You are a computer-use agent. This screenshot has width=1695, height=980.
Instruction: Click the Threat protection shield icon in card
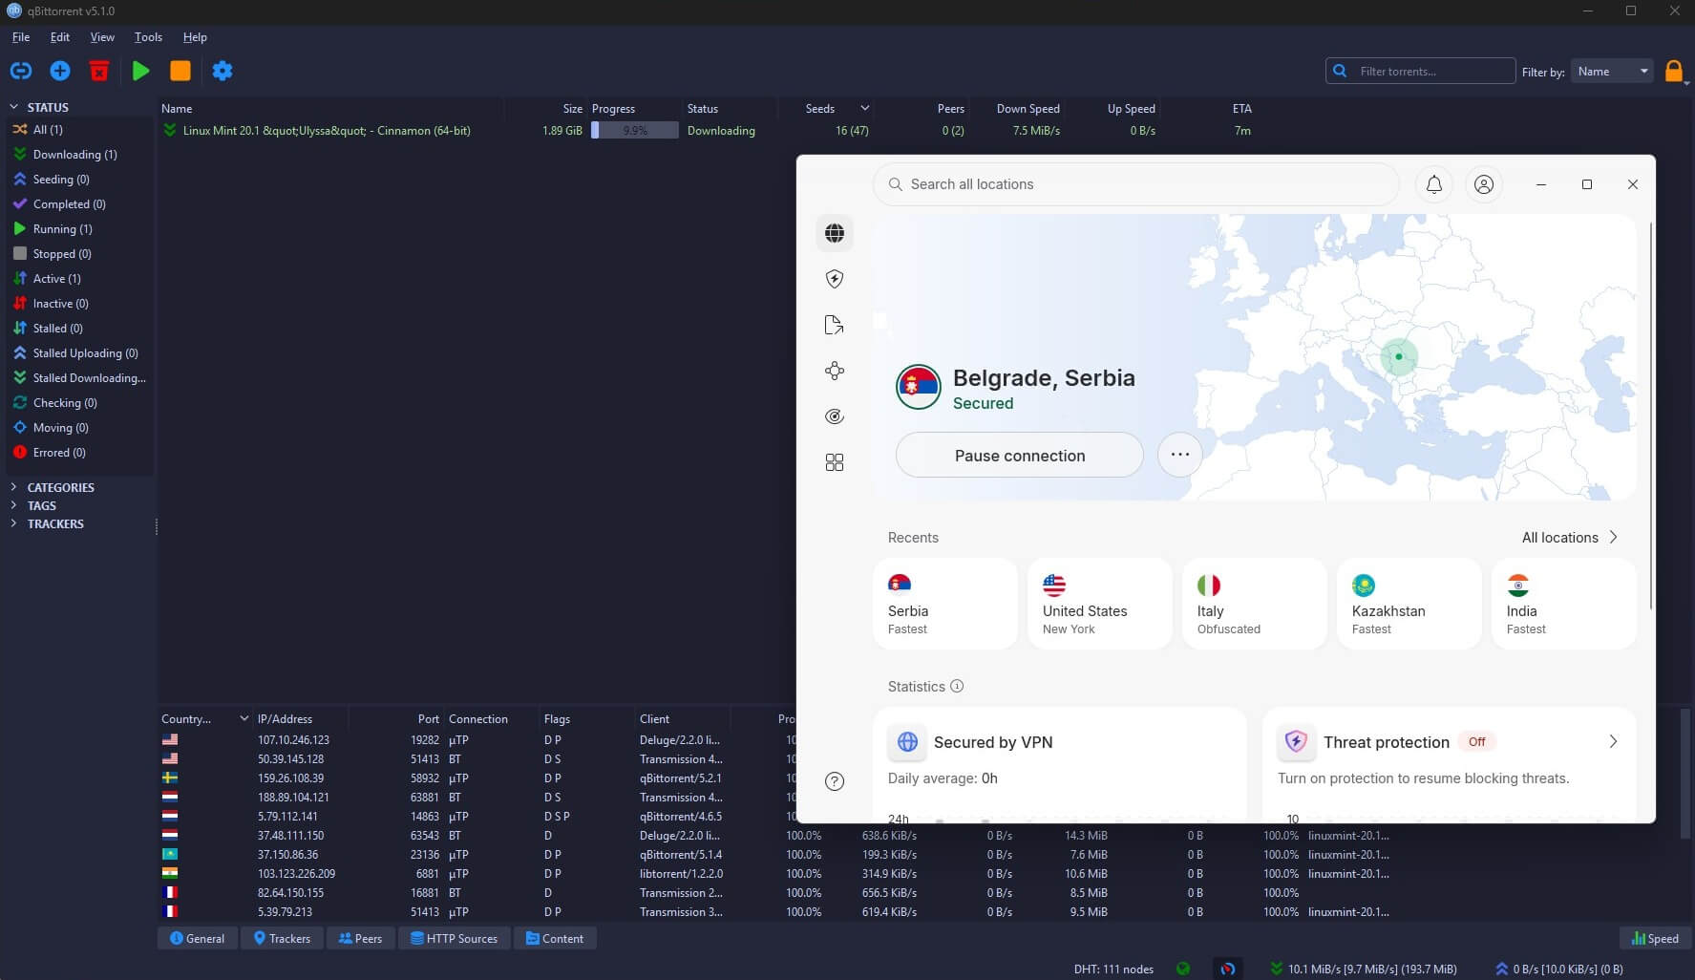(1296, 741)
